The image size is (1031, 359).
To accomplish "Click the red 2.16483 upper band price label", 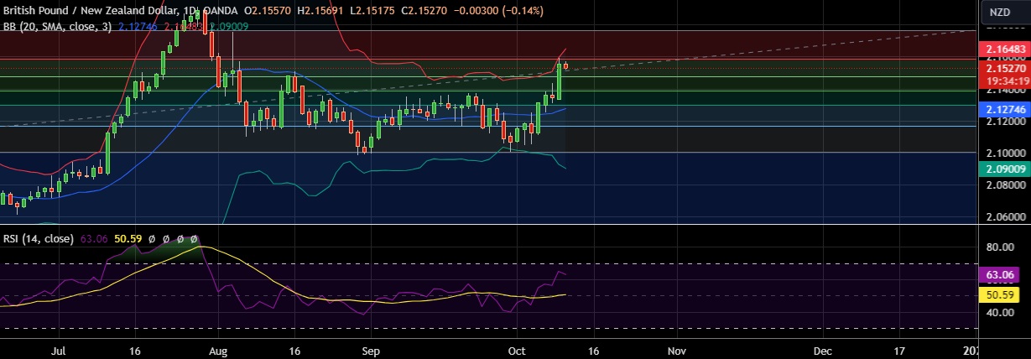I will (1004, 51).
